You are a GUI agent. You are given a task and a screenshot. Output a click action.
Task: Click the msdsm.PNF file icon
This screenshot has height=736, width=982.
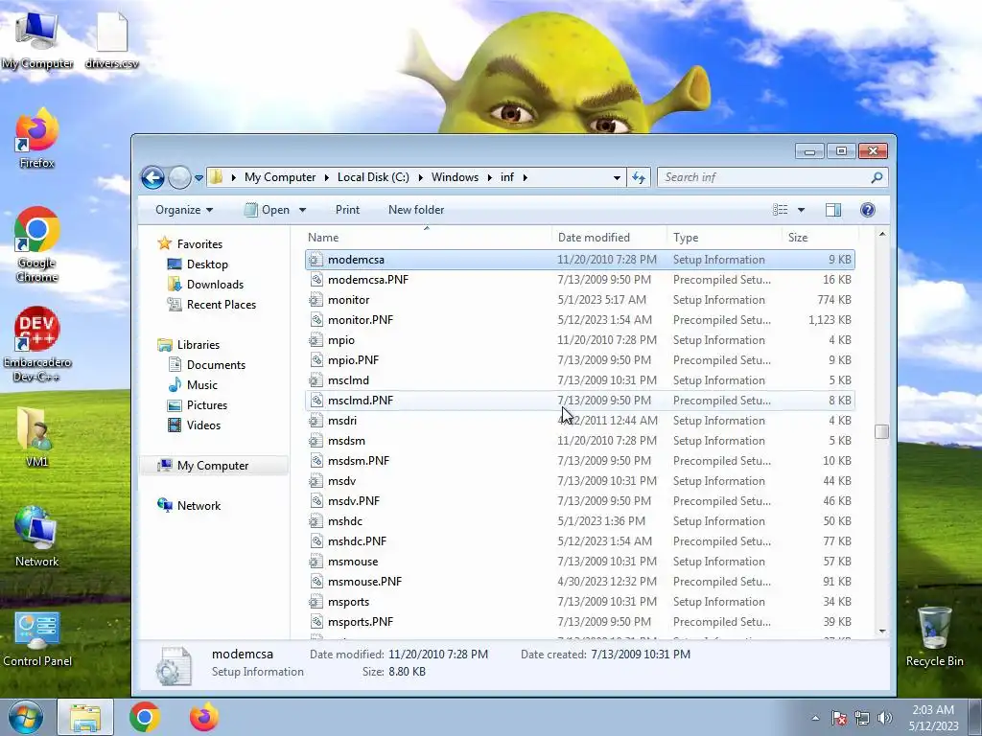click(316, 461)
